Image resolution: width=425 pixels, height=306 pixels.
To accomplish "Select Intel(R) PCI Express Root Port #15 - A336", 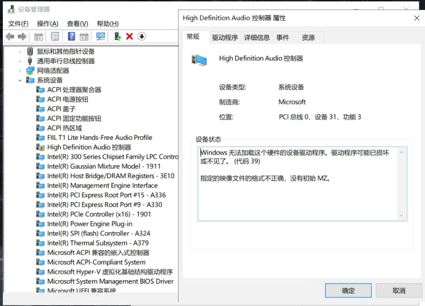I will (x=106, y=195).
